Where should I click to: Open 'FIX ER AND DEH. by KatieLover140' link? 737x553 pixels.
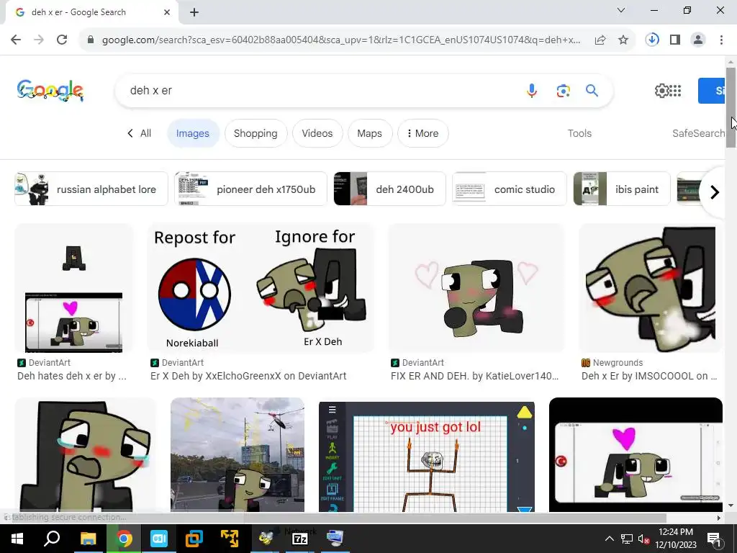click(x=474, y=376)
